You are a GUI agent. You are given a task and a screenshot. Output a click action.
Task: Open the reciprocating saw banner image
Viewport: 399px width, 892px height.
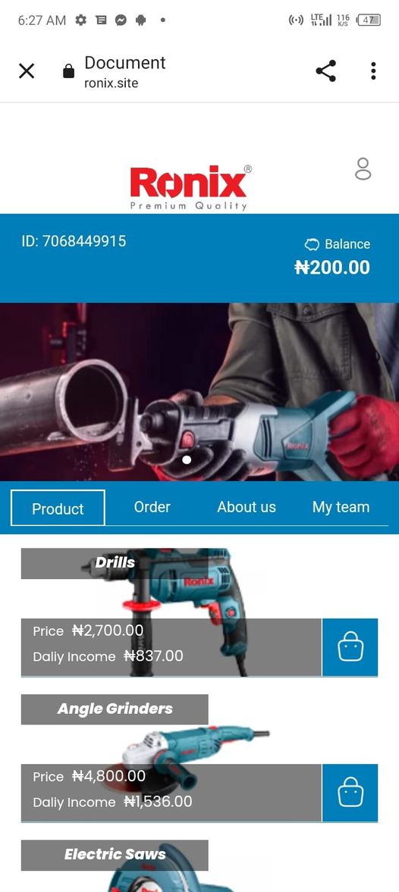coord(199,392)
